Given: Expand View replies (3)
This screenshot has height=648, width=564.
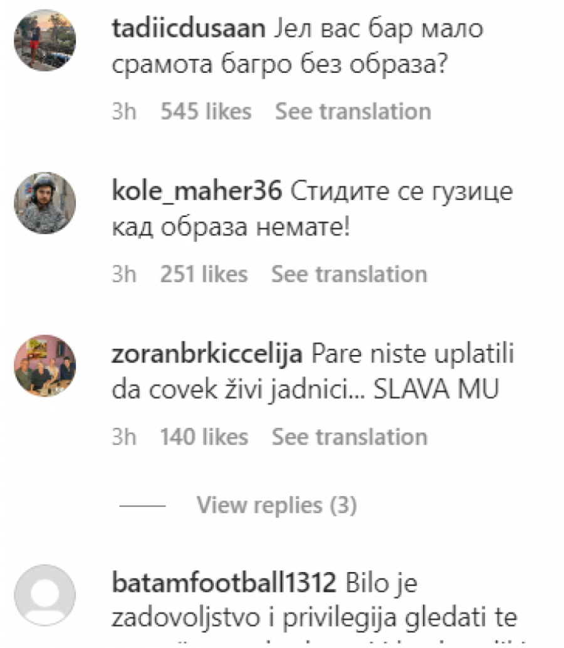Looking at the screenshot, I should pyautogui.click(x=276, y=505).
